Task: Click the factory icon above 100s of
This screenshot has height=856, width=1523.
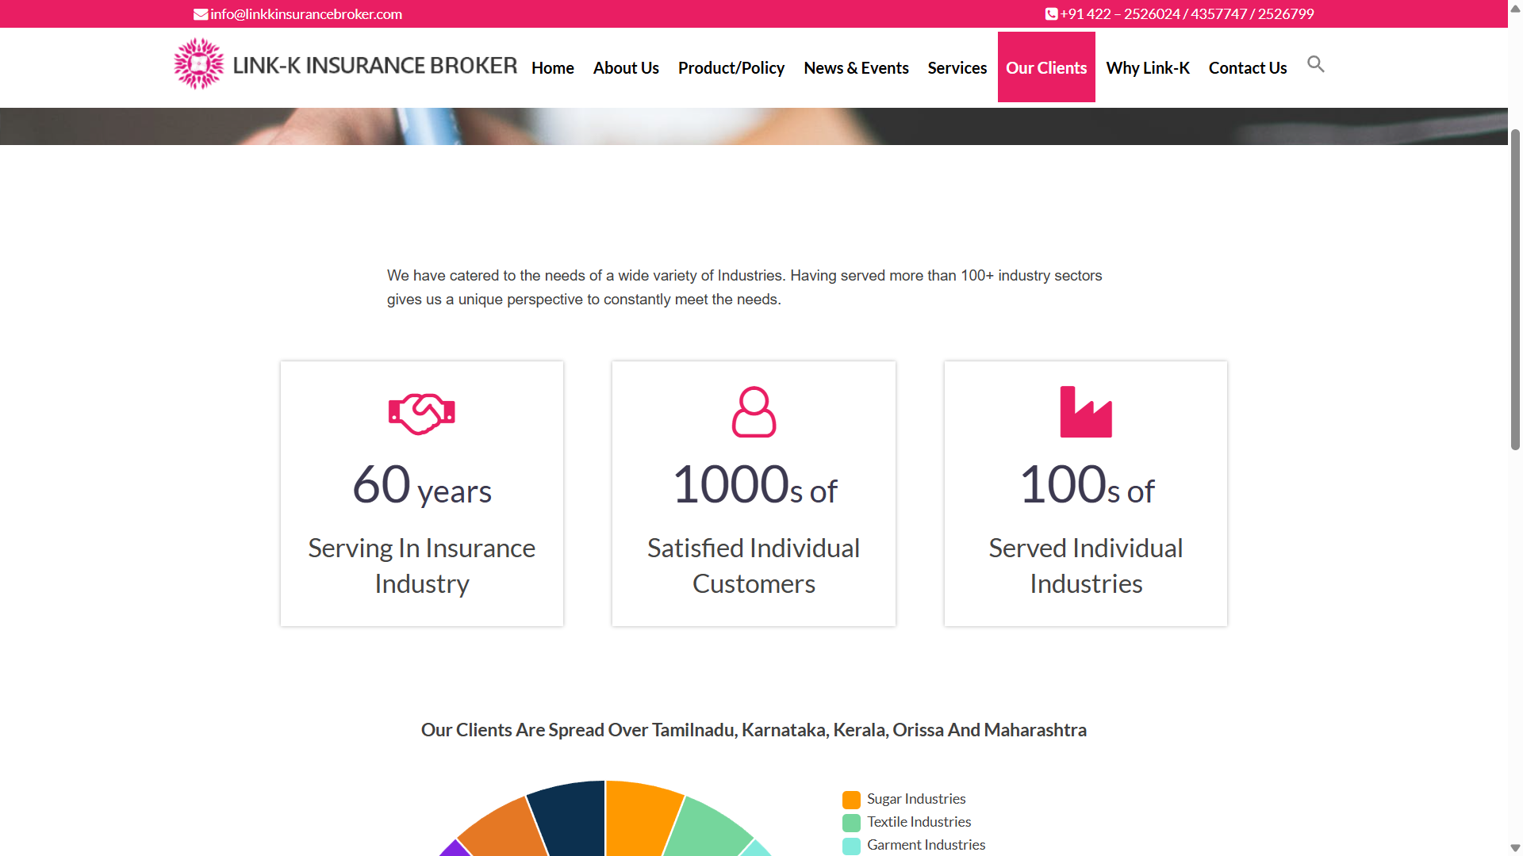Action: coord(1086,412)
